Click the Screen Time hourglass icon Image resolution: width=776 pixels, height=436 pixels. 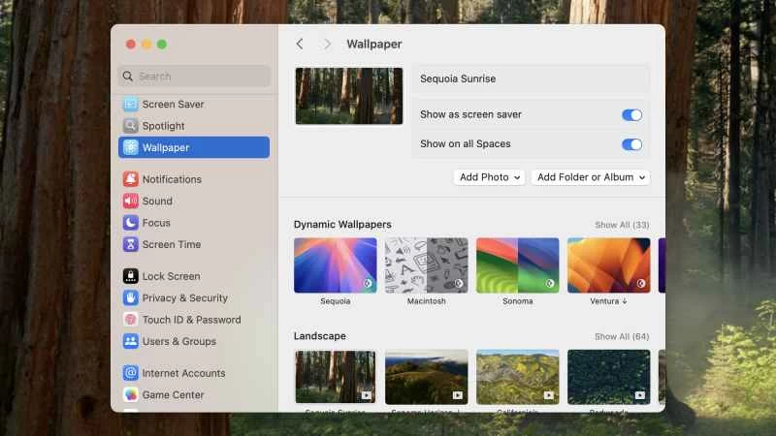(x=130, y=245)
